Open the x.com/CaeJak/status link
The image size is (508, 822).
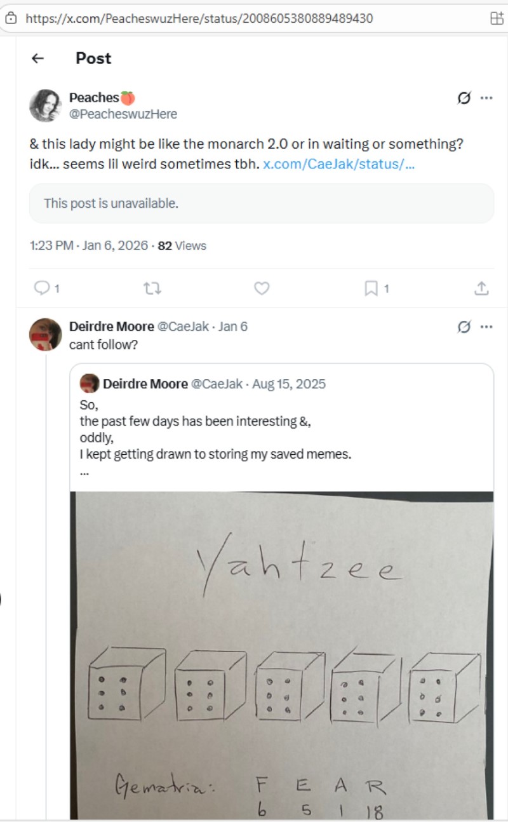click(338, 164)
